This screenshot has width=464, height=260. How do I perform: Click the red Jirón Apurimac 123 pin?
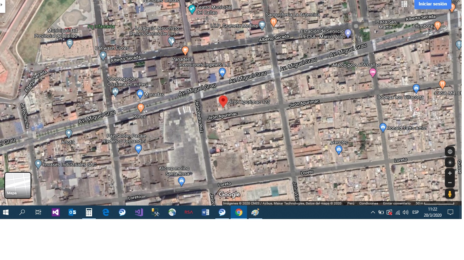223,101
